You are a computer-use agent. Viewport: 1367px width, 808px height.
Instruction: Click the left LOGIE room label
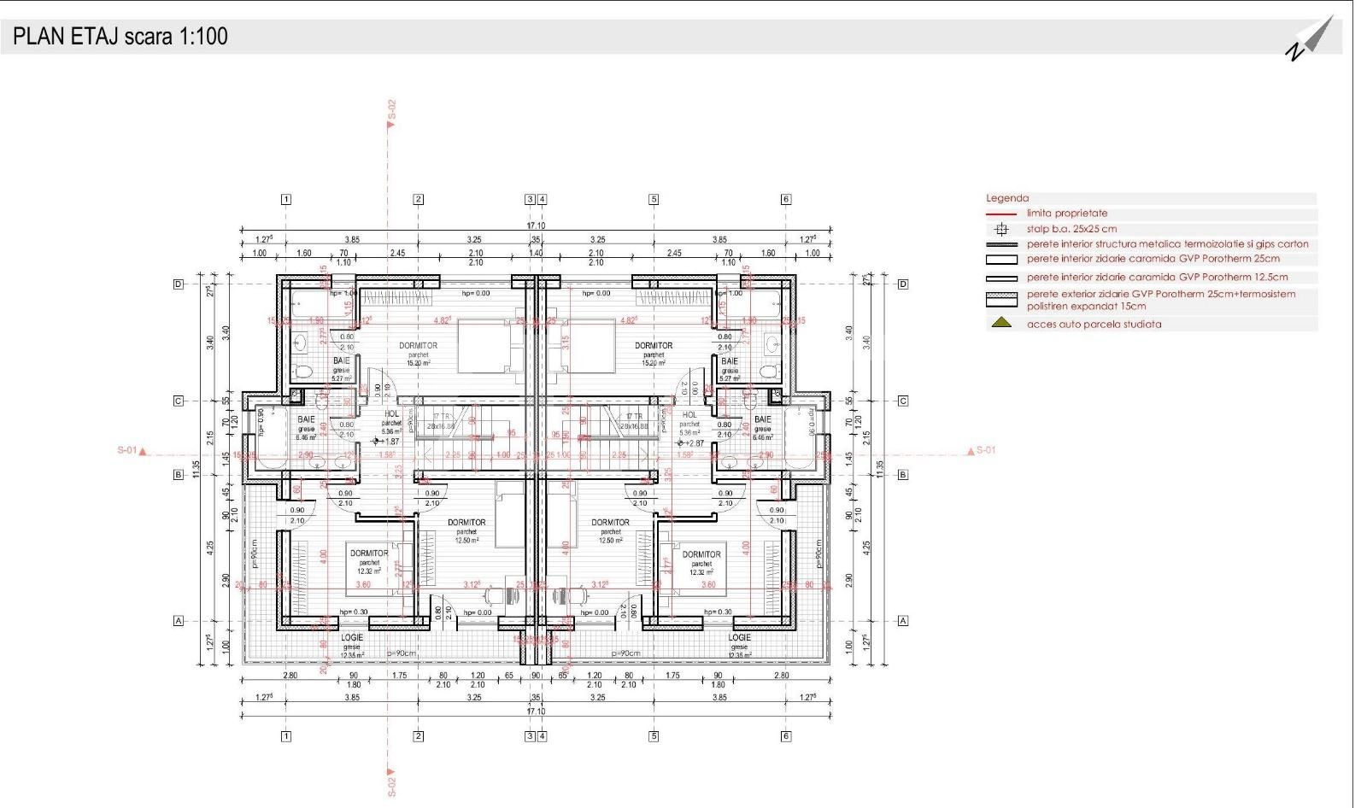[x=352, y=638]
